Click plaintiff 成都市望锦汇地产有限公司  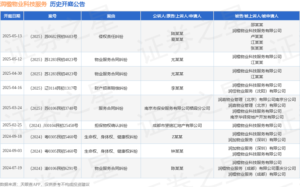(x=177, y=125)
